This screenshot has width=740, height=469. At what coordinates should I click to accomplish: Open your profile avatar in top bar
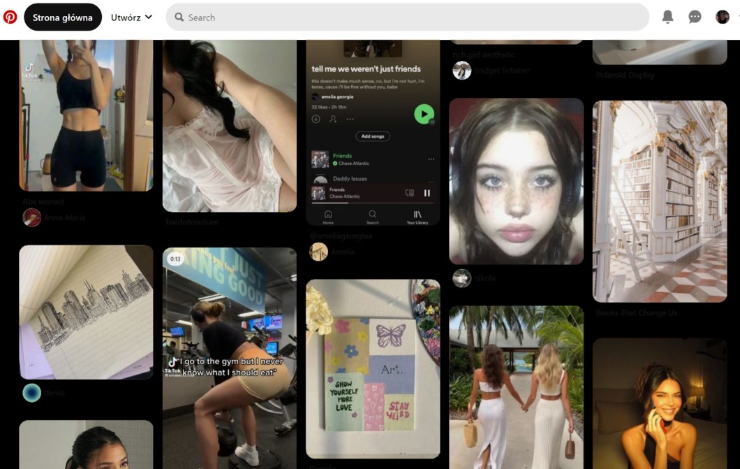723,17
